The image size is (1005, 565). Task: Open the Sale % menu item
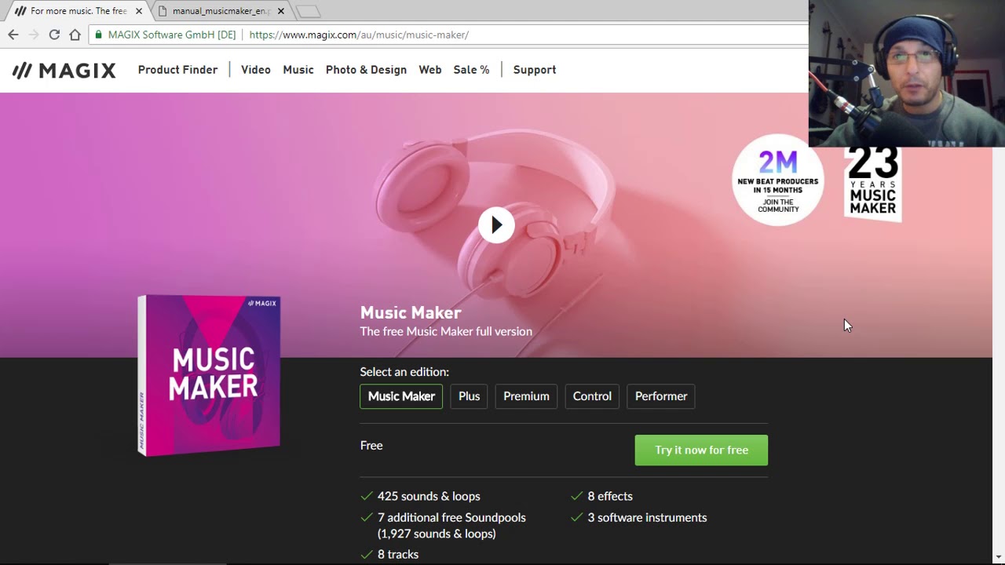pyautogui.click(x=471, y=70)
